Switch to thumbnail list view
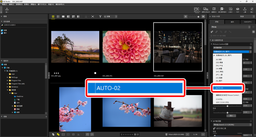The width and height of the screenshot is (256, 137). pos(58,17)
